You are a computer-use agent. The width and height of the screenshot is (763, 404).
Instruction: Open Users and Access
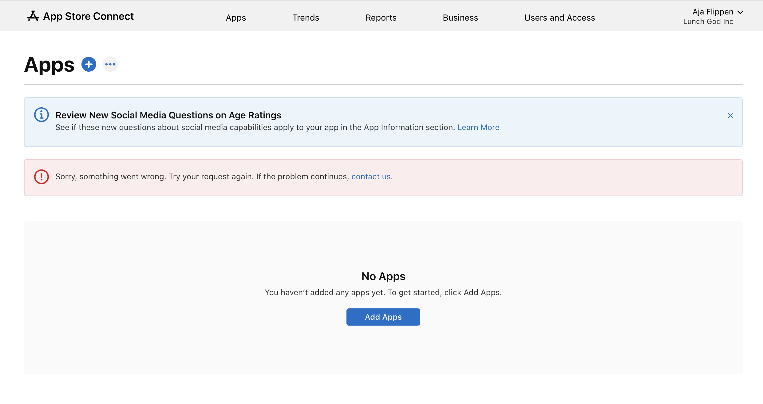tap(559, 18)
